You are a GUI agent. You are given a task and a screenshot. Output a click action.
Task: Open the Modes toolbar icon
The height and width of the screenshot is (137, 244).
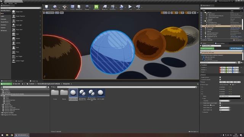(64, 7)
